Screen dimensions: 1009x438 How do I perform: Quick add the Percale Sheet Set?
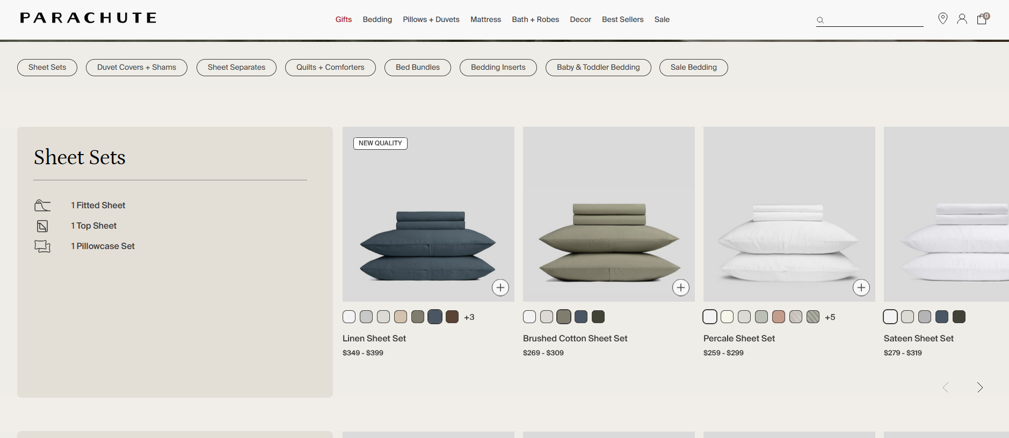click(x=861, y=288)
